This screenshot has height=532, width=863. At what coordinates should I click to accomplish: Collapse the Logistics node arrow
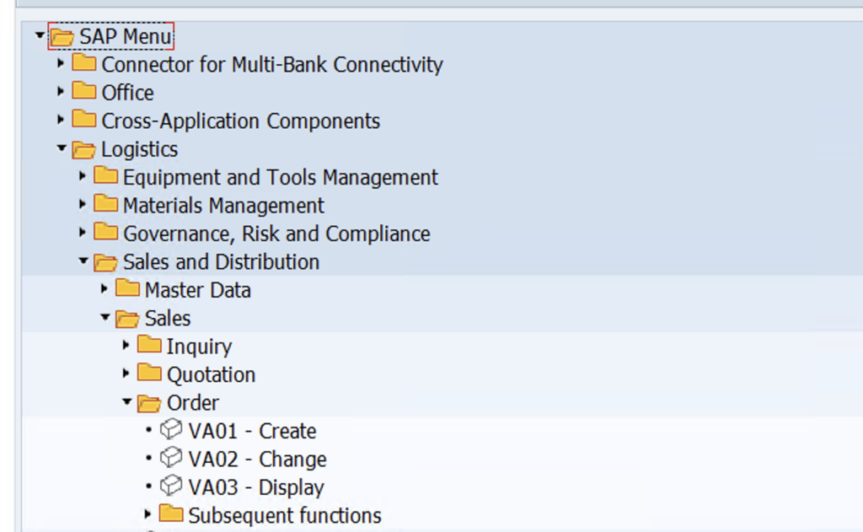point(62,148)
